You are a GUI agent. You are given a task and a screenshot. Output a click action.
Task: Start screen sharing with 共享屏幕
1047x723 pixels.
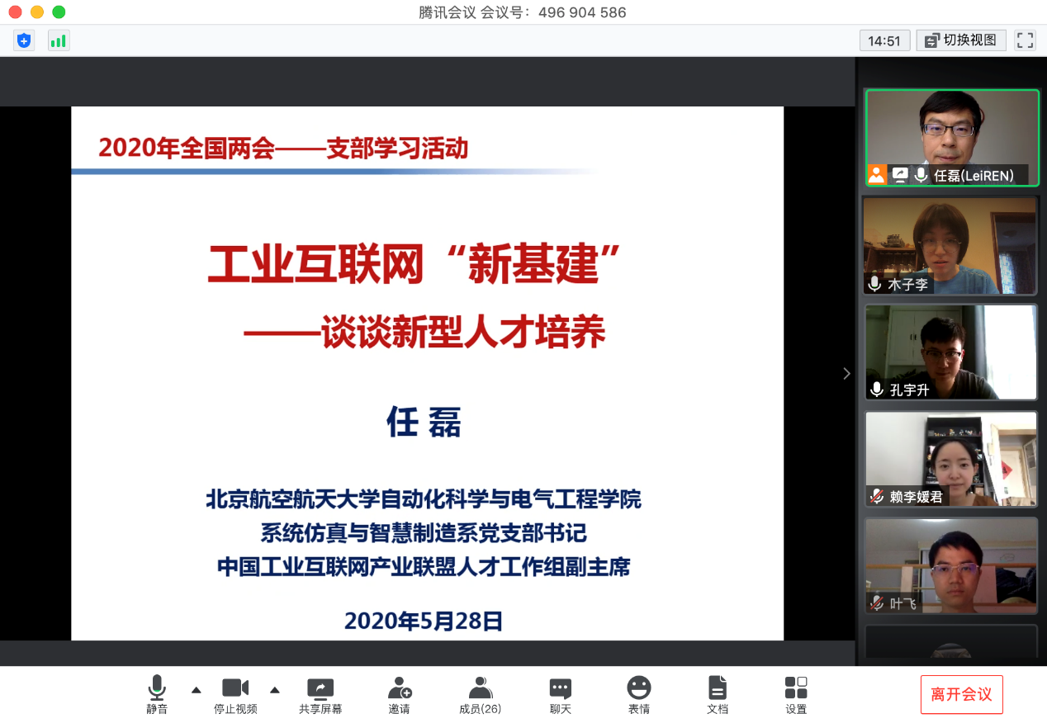(320, 694)
